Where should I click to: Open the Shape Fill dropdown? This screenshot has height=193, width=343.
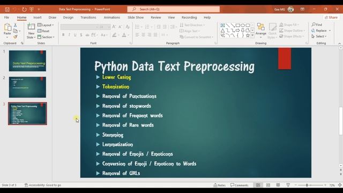(x=289, y=25)
